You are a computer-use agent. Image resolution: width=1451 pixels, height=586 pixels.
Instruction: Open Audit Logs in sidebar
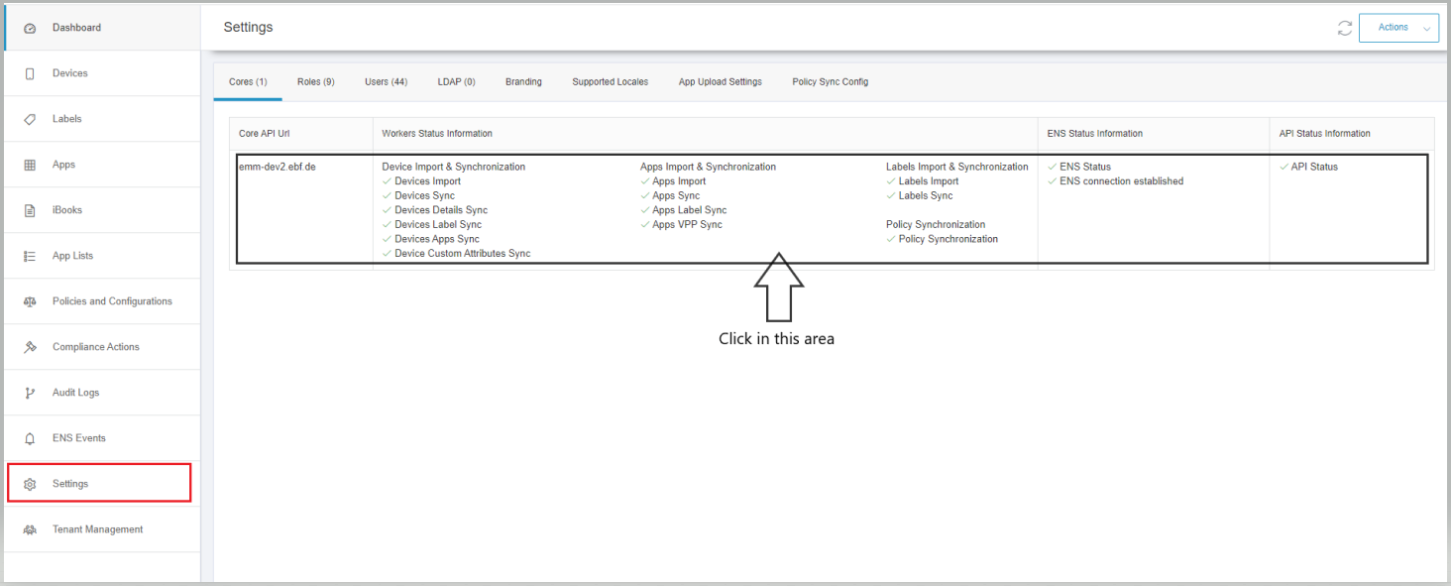coord(101,393)
